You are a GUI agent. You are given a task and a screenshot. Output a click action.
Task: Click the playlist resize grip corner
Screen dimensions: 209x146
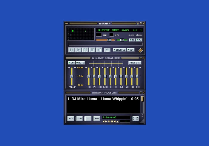point(142,121)
